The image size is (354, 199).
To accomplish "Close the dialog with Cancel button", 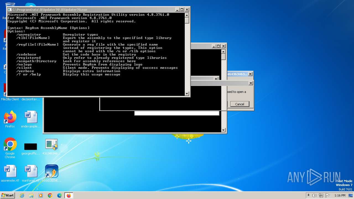I will [251, 83].
